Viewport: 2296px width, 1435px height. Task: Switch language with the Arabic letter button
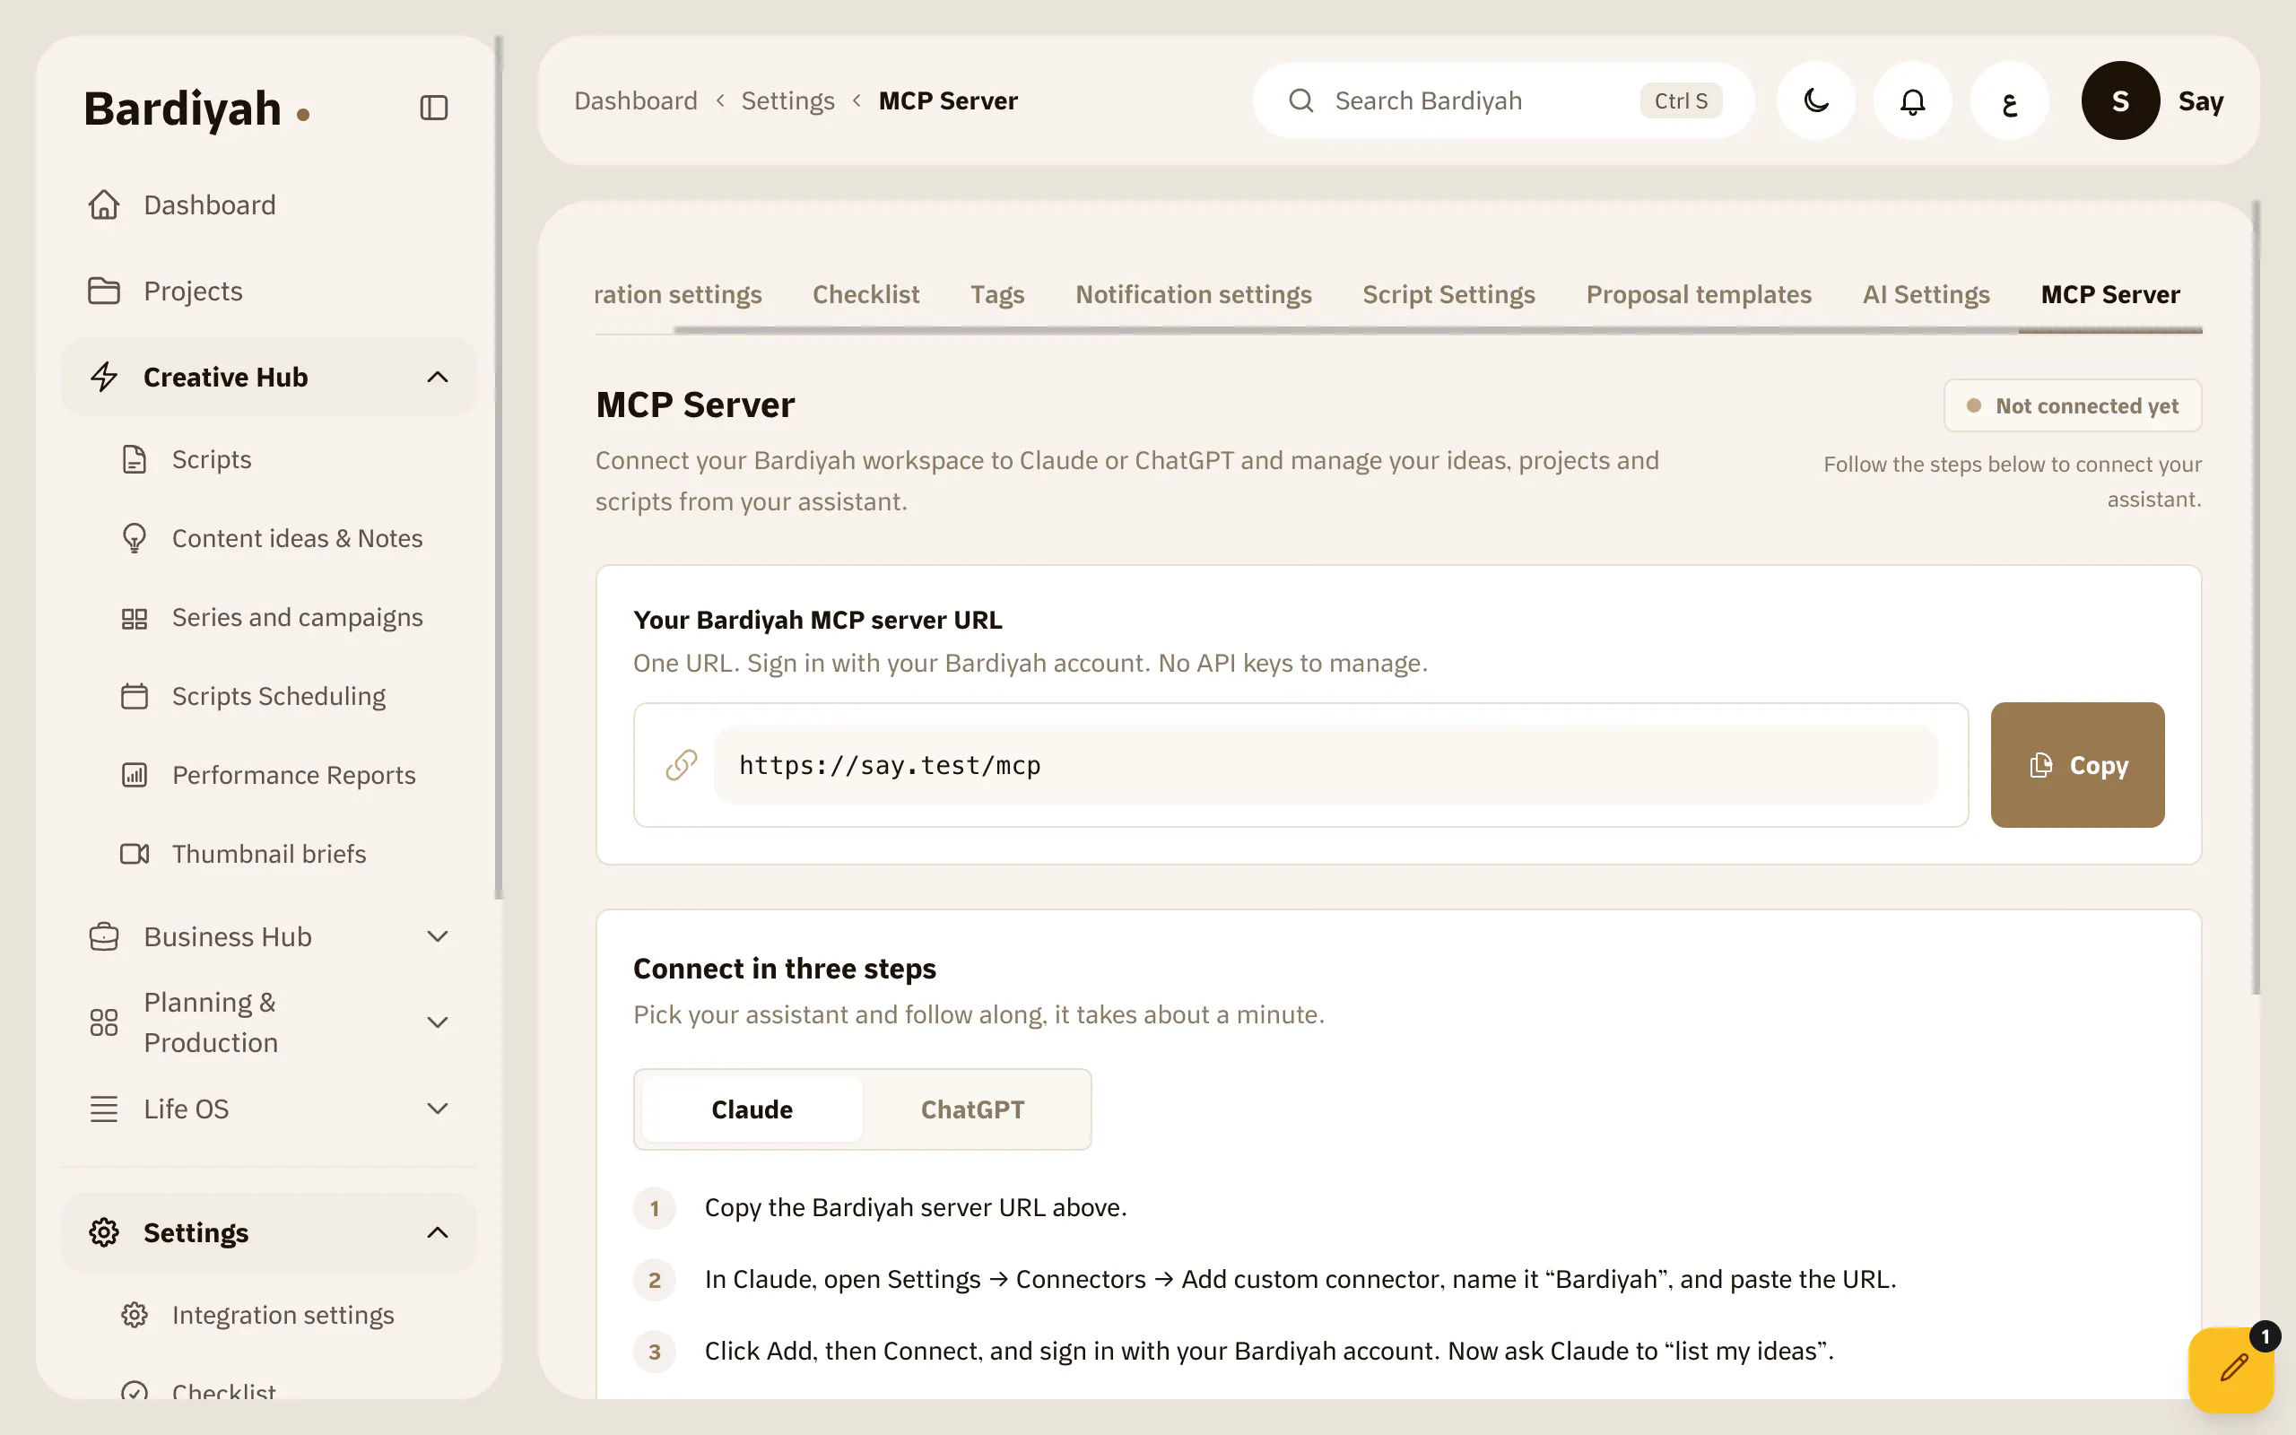pos(2010,100)
